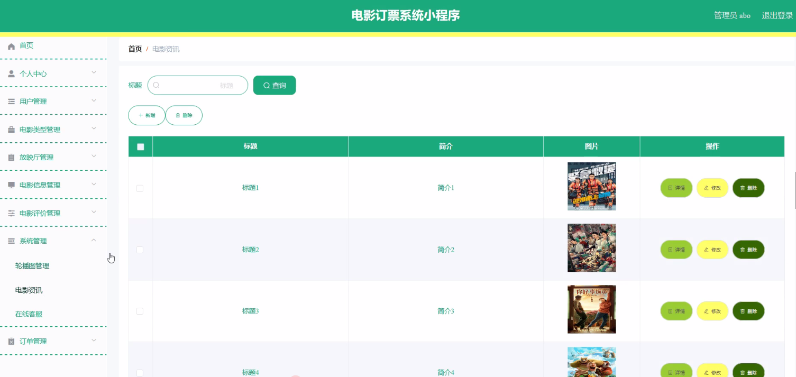Expand the 电影评价管理 menu chevron
796x377 pixels.
tap(94, 212)
